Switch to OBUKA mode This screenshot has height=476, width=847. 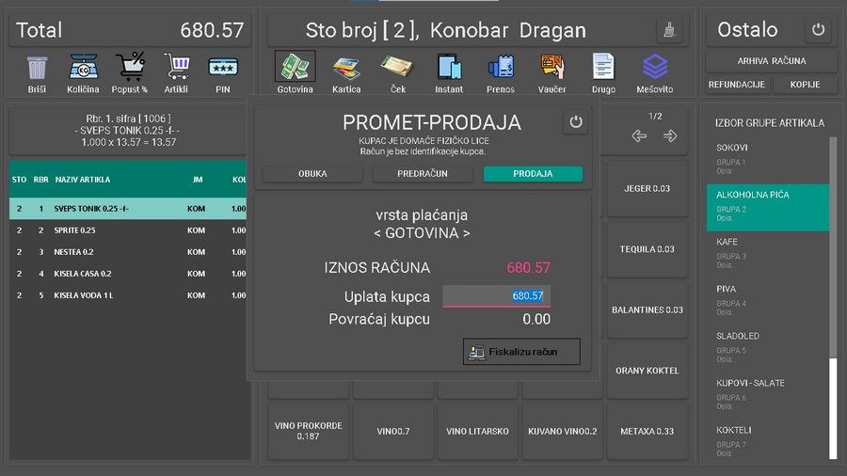pos(312,174)
